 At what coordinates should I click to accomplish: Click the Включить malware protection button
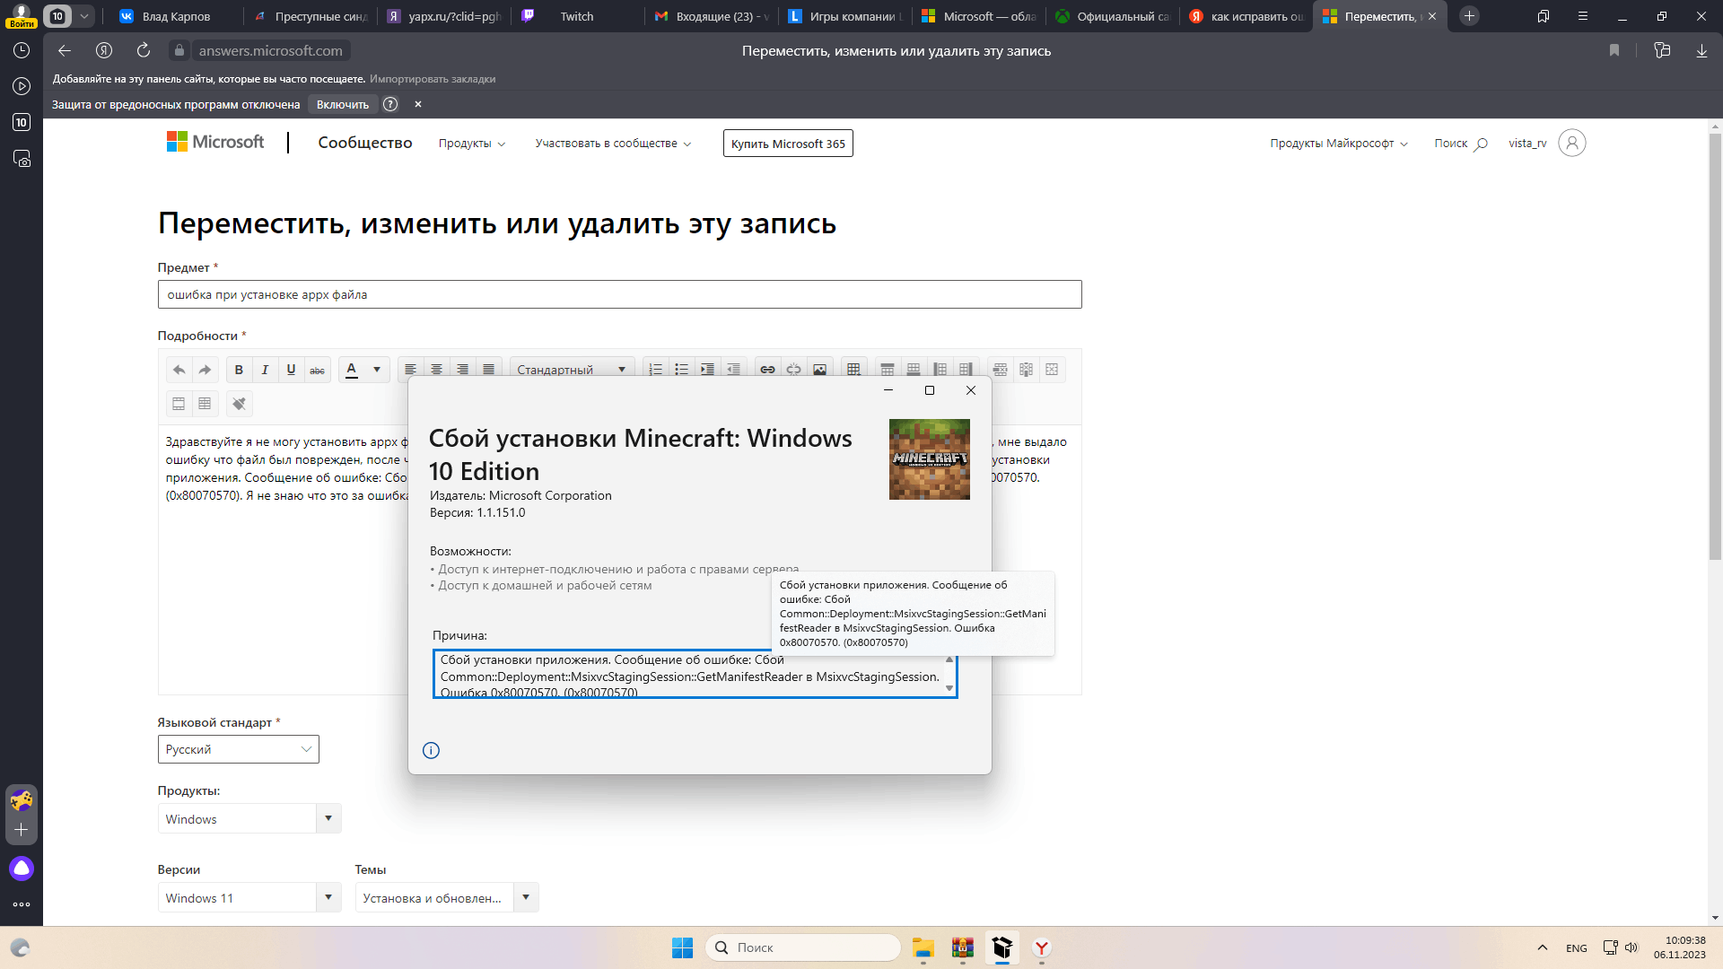(x=343, y=104)
